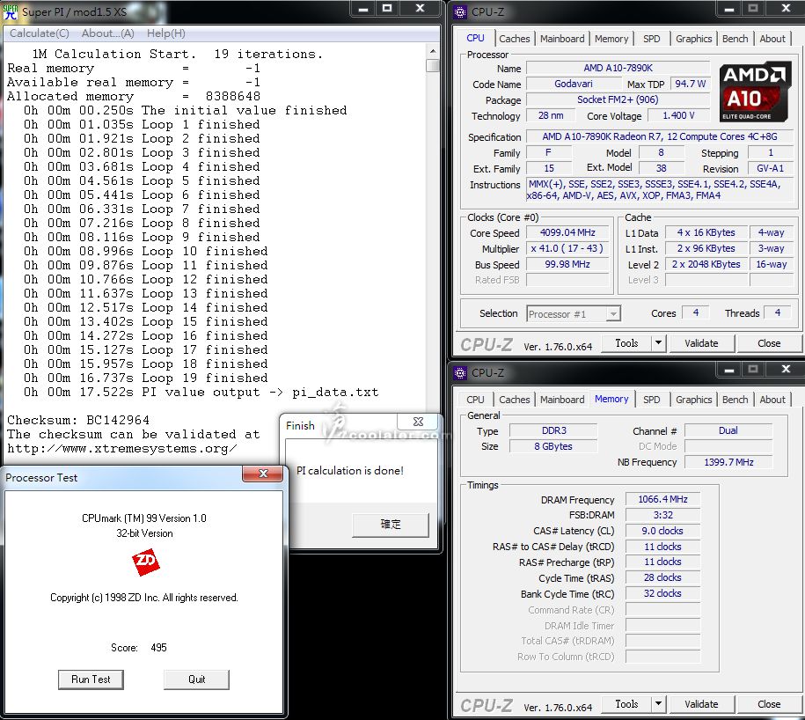Screen dimensions: 805x720
Task: Click the Quit button in Processor Test
Action: (x=196, y=679)
